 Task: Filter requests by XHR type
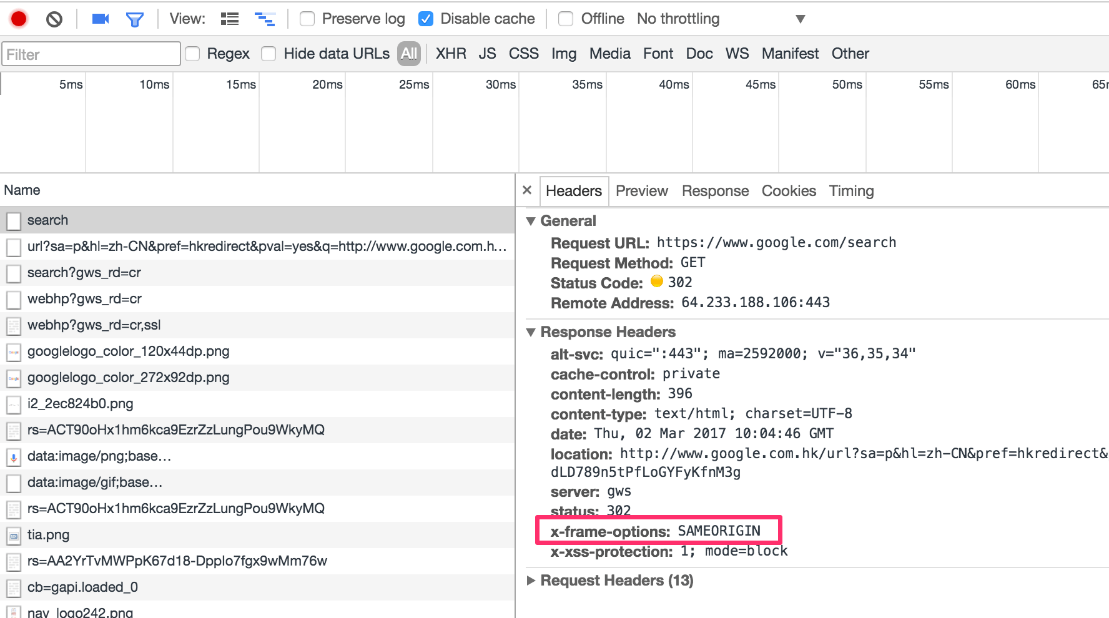451,54
